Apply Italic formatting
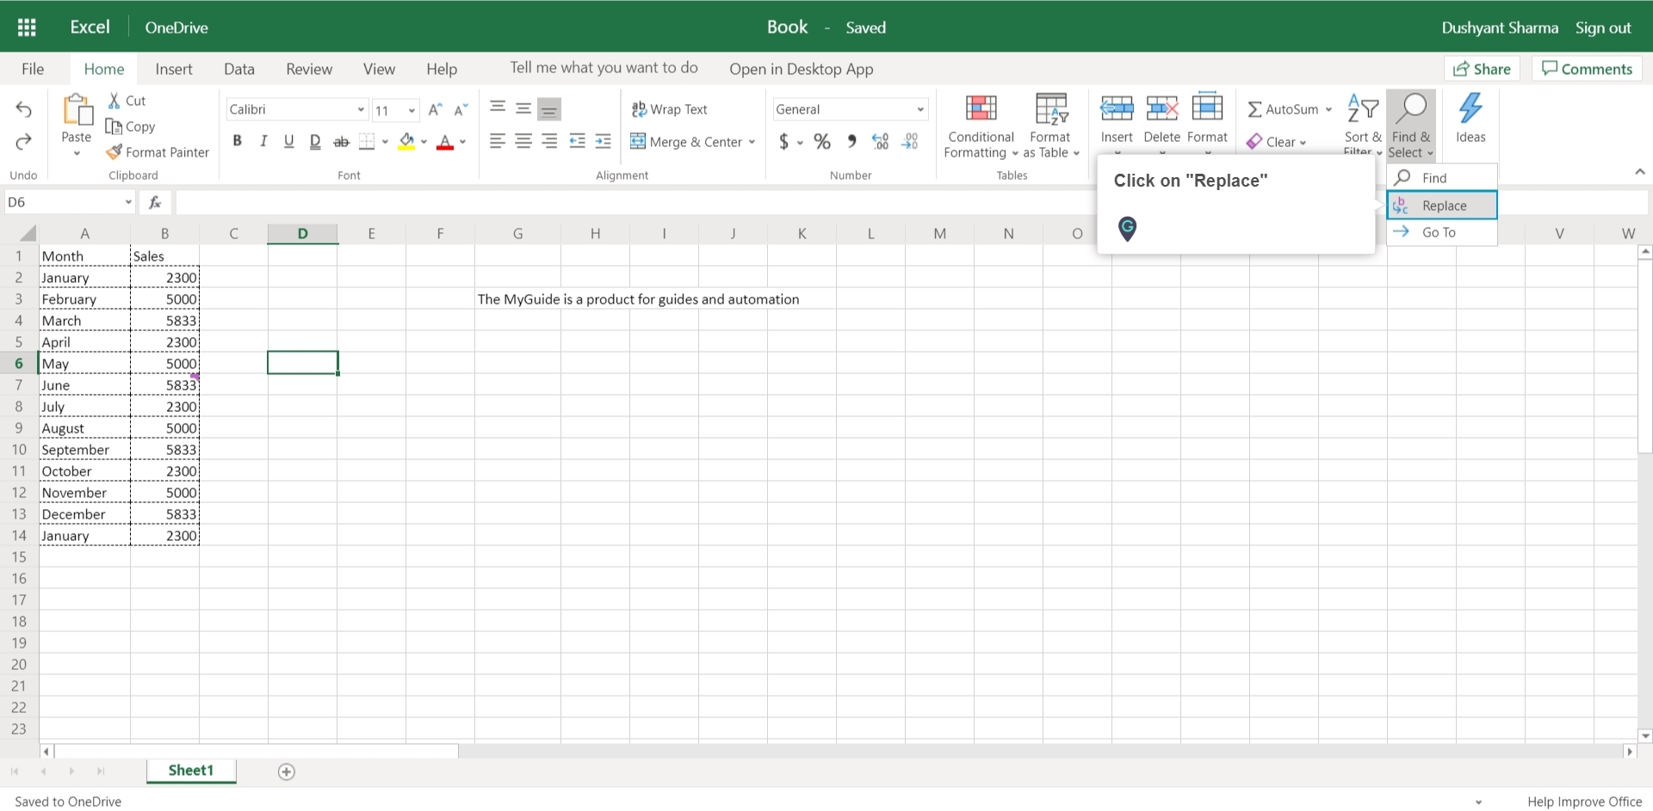 (x=263, y=141)
